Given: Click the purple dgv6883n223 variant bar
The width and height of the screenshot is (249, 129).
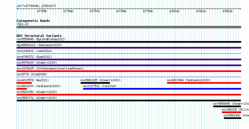Looking at the screenshot, I should [x=129, y=48].
